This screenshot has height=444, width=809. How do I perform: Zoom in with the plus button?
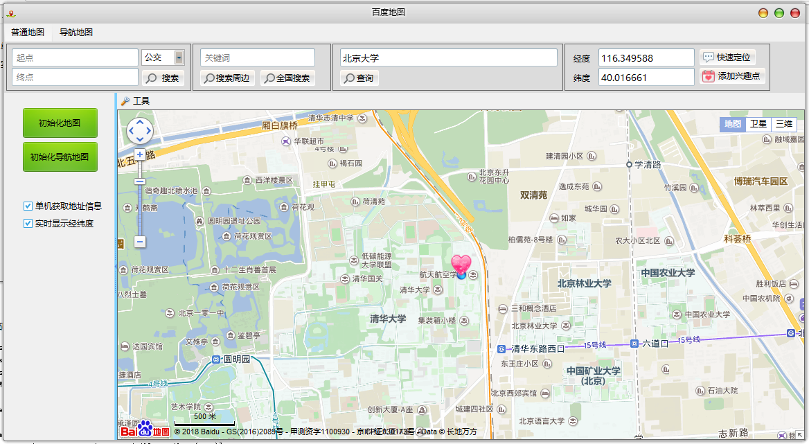(x=140, y=154)
